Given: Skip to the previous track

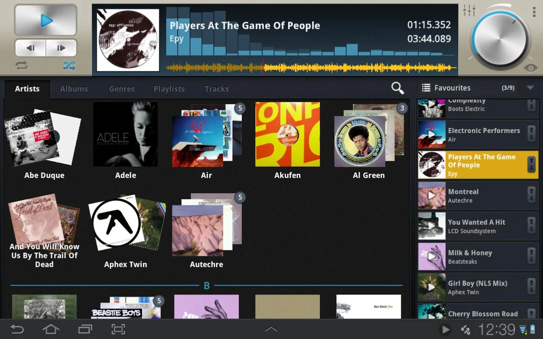Looking at the screenshot, I should pyautogui.click(x=31, y=48).
